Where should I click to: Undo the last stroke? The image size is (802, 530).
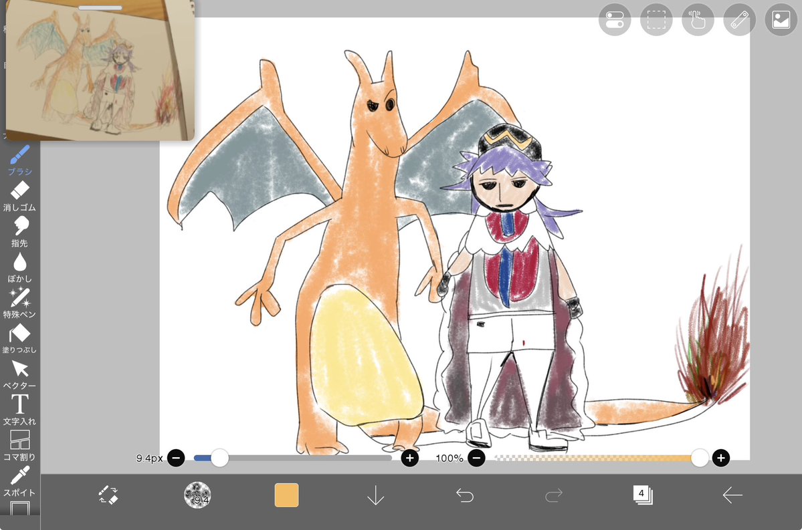tap(465, 495)
